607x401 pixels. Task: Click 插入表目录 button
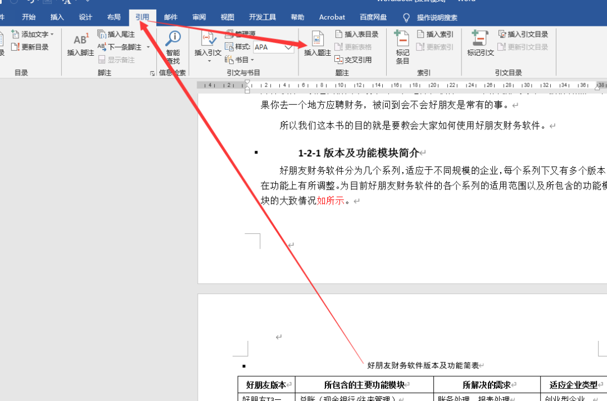click(356, 34)
